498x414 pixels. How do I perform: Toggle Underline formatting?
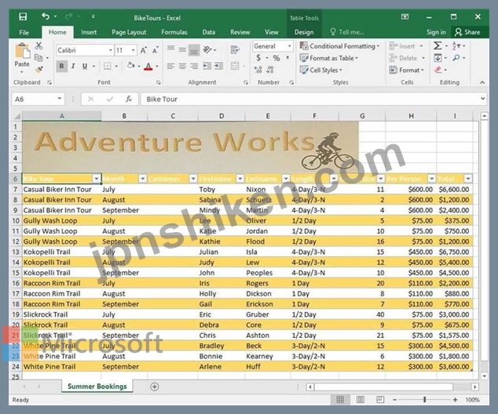pos(85,66)
